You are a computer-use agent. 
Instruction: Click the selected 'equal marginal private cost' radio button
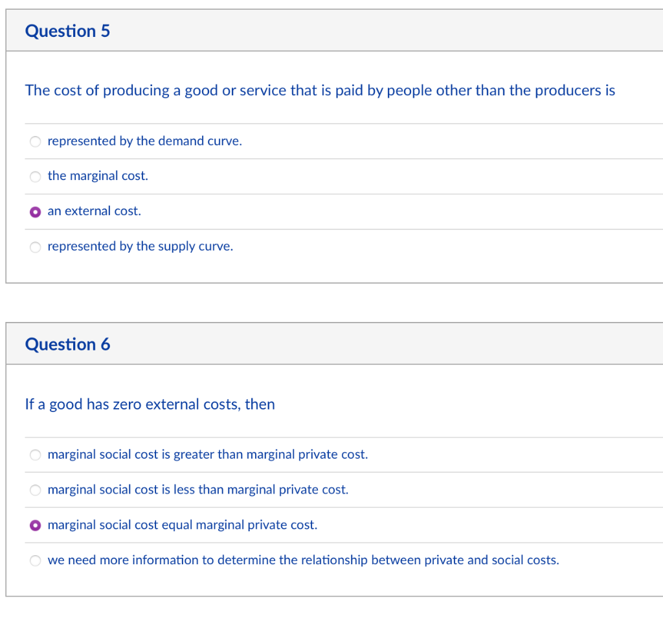click(x=36, y=525)
